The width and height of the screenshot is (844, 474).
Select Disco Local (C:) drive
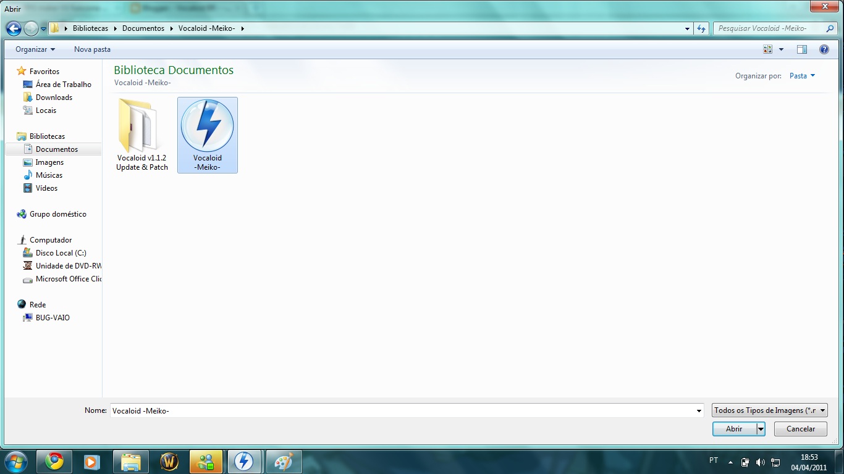pyautogui.click(x=61, y=253)
